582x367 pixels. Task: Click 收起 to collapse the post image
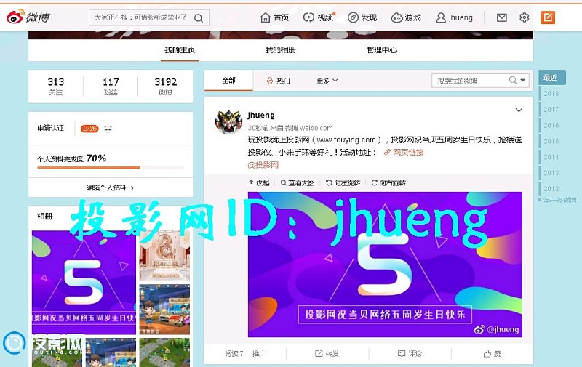[x=258, y=182]
